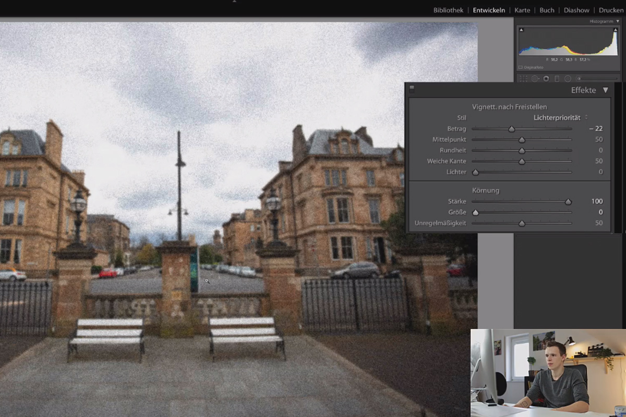Click the Stärke grain slider handle
The width and height of the screenshot is (626, 417).
pos(568,202)
